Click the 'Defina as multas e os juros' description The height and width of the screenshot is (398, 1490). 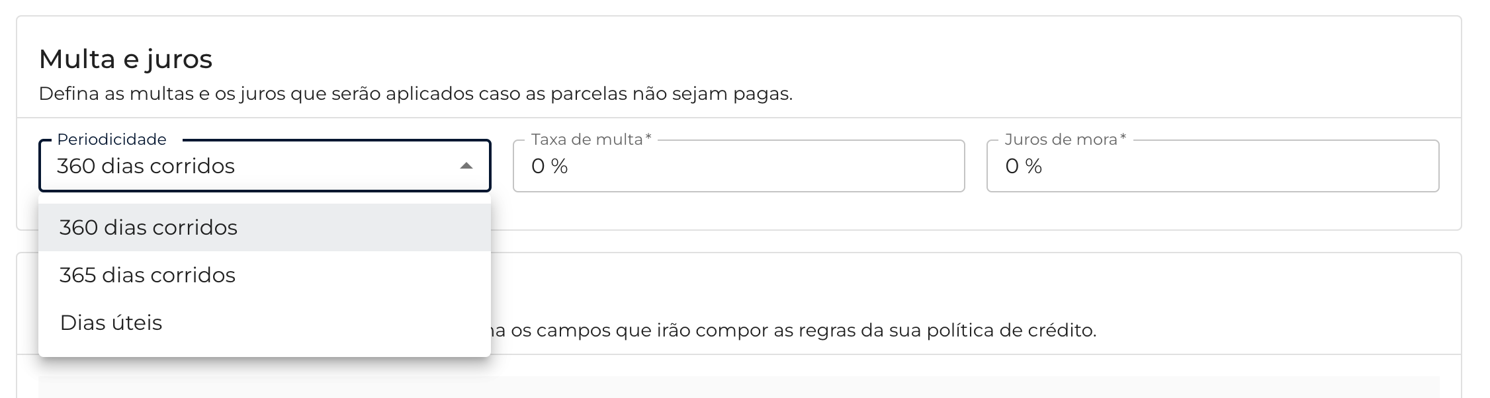click(416, 94)
